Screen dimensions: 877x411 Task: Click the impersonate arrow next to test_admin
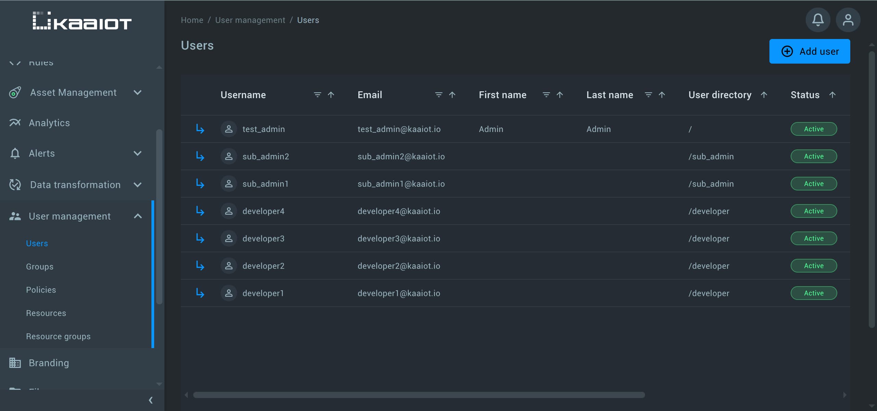(200, 129)
